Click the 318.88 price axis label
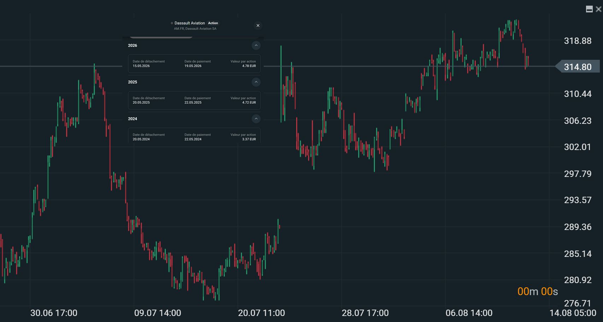603x322 pixels. coord(578,41)
